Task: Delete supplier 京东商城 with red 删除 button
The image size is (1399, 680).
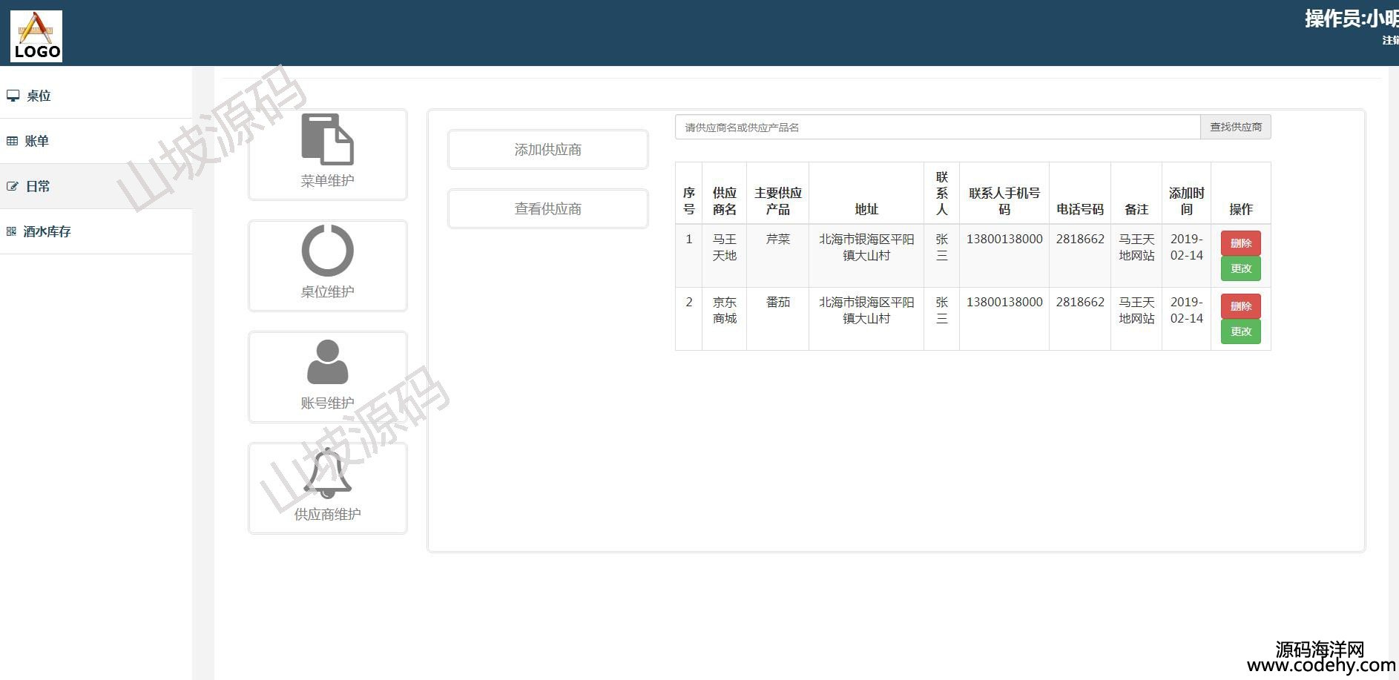Action: 1240,306
